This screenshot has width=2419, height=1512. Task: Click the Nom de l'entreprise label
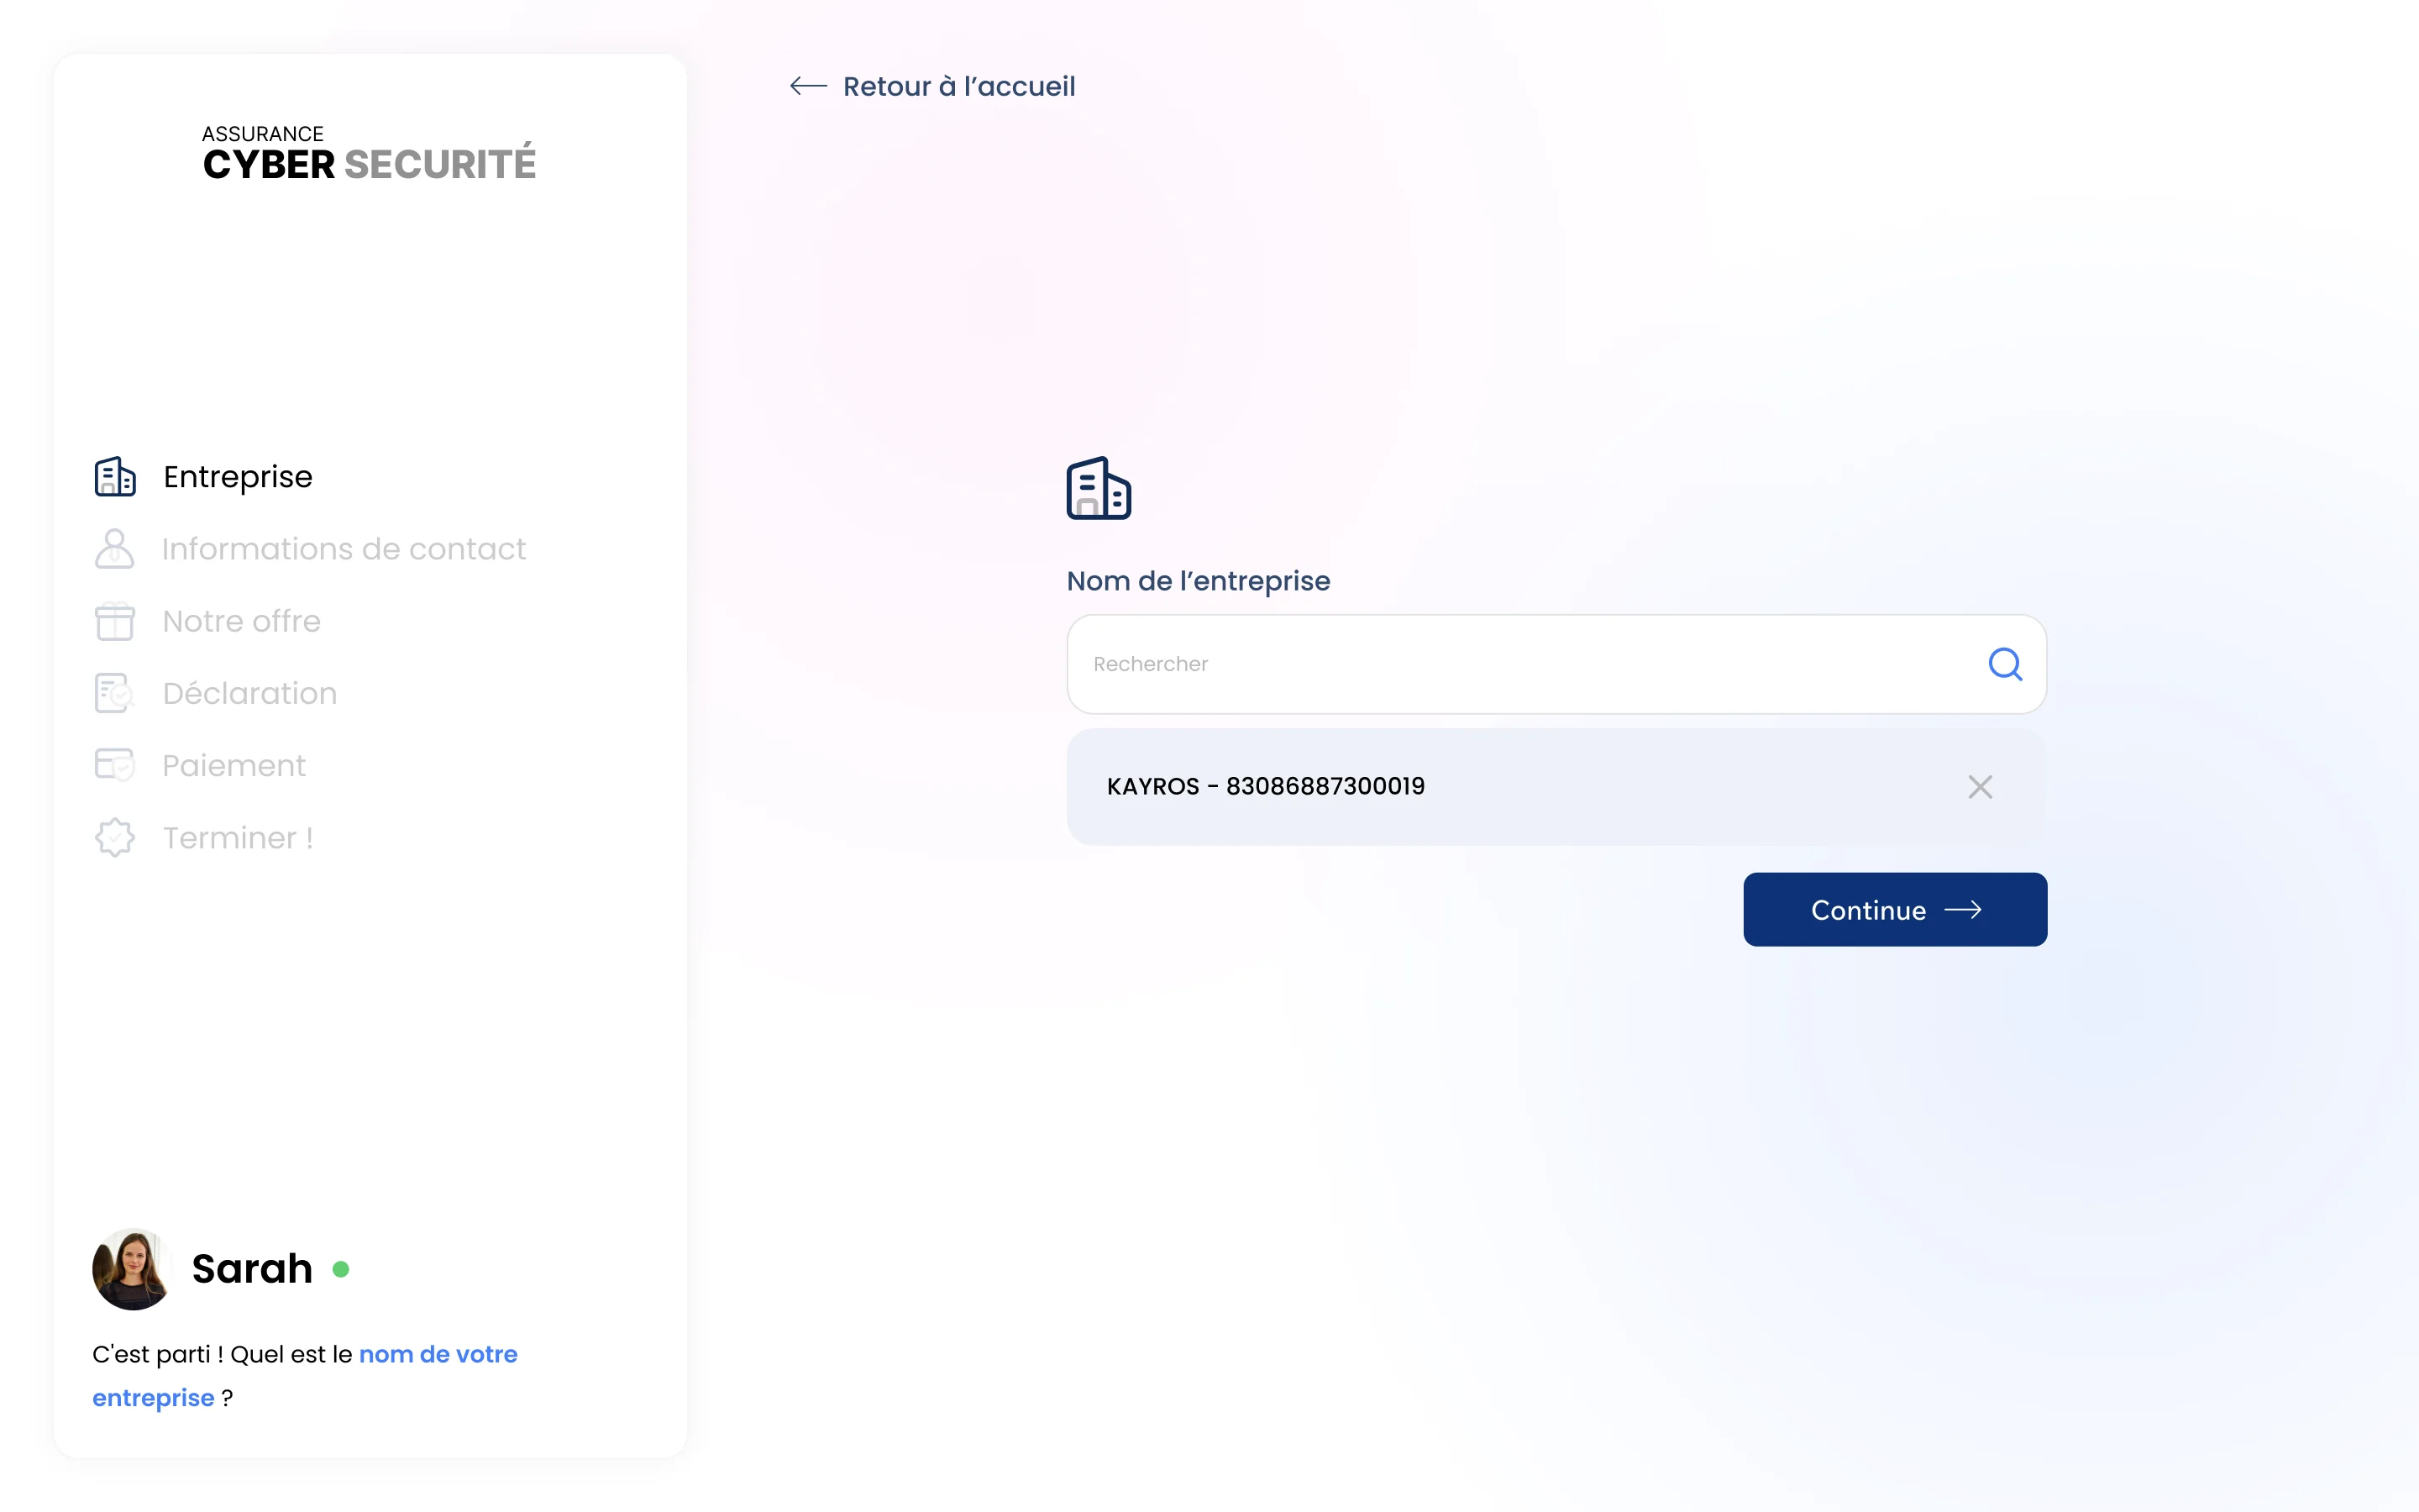point(1199,581)
